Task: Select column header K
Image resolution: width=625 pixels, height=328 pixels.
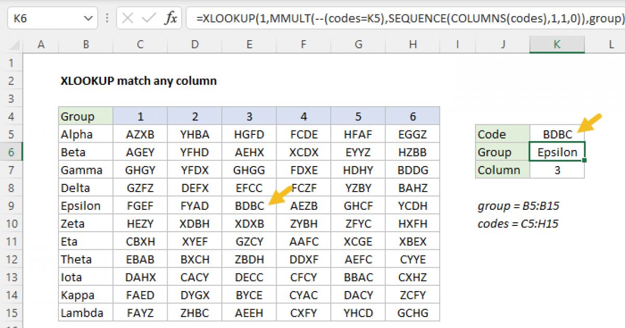Action: [557, 45]
